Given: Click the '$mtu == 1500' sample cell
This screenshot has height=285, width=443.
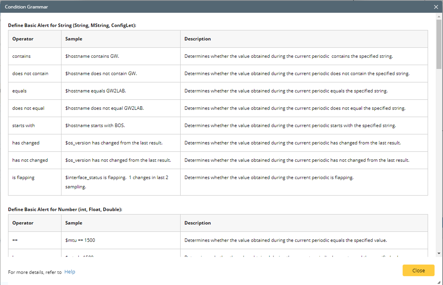Looking at the screenshot, I should (x=80, y=240).
